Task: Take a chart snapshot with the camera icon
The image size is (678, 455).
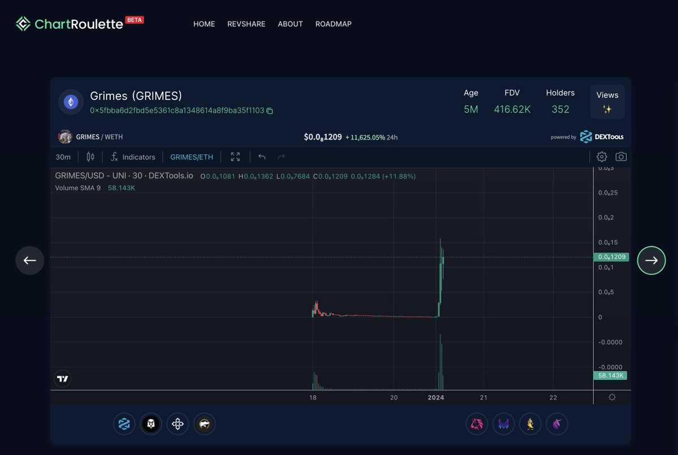Action: (x=621, y=157)
